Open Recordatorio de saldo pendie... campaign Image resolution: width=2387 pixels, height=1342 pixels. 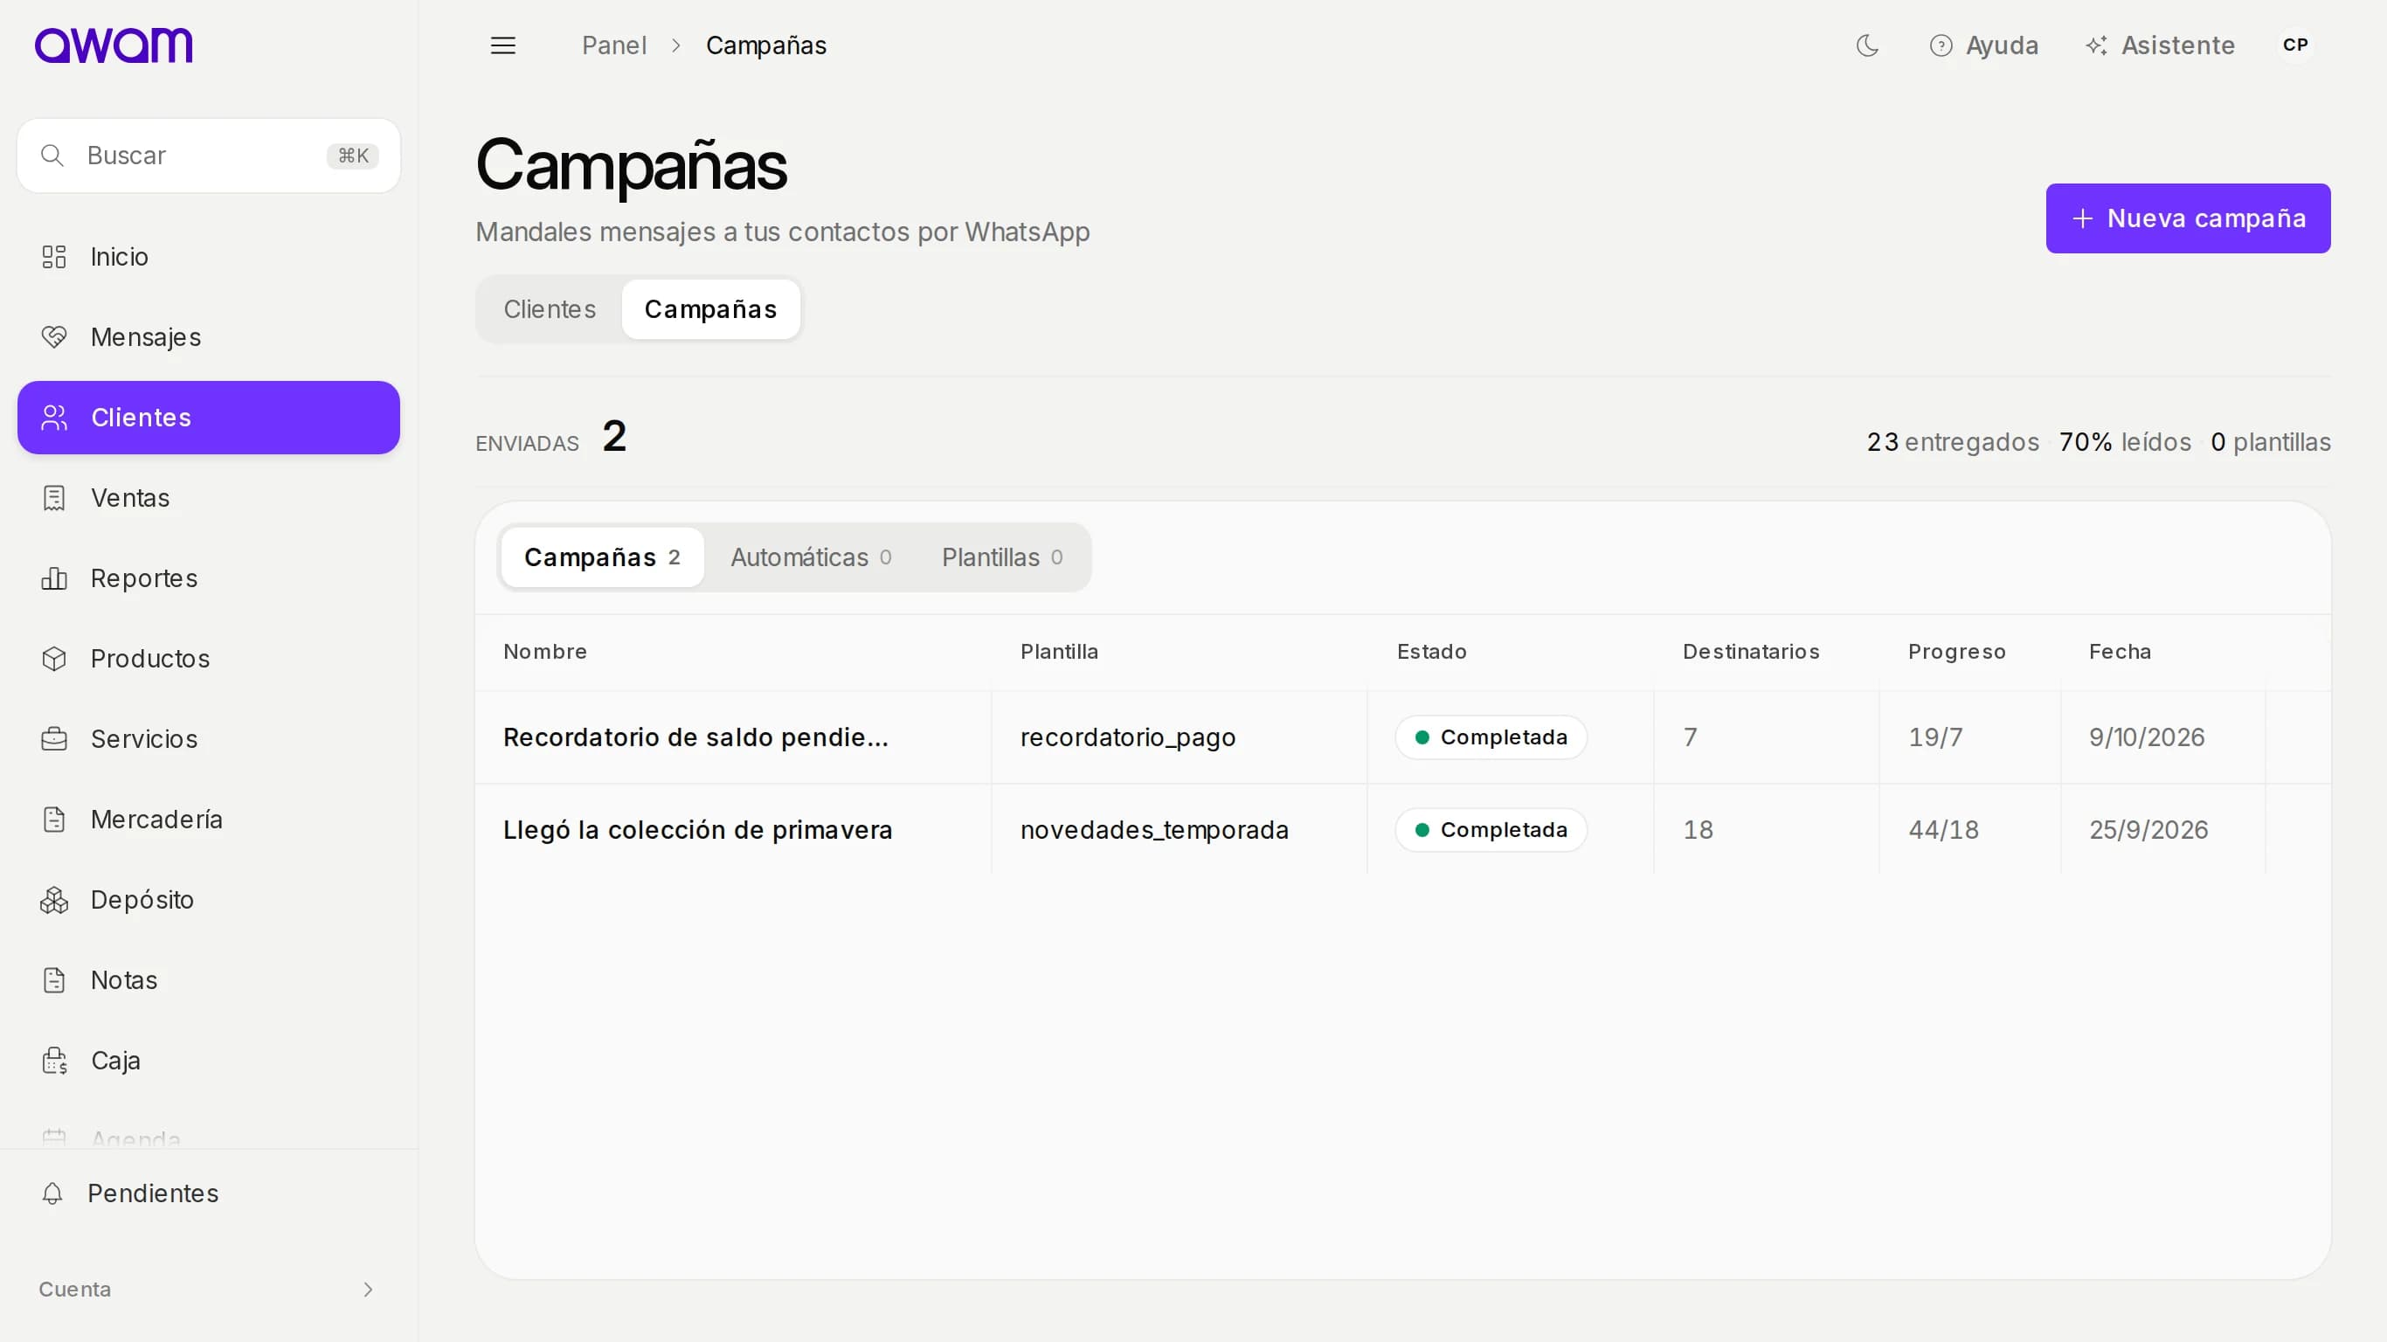point(695,737)
